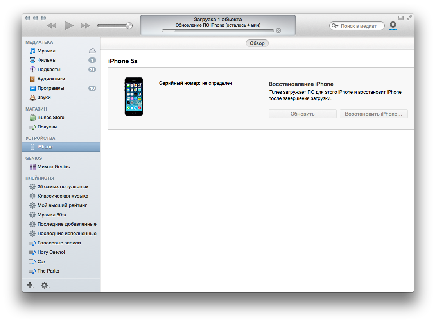Open Программы in the sidebar
Screen dimensions: 436x323
61,88
